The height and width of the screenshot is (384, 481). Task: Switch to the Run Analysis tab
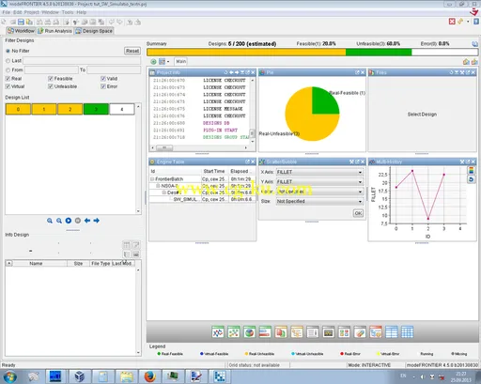(54, 31)
